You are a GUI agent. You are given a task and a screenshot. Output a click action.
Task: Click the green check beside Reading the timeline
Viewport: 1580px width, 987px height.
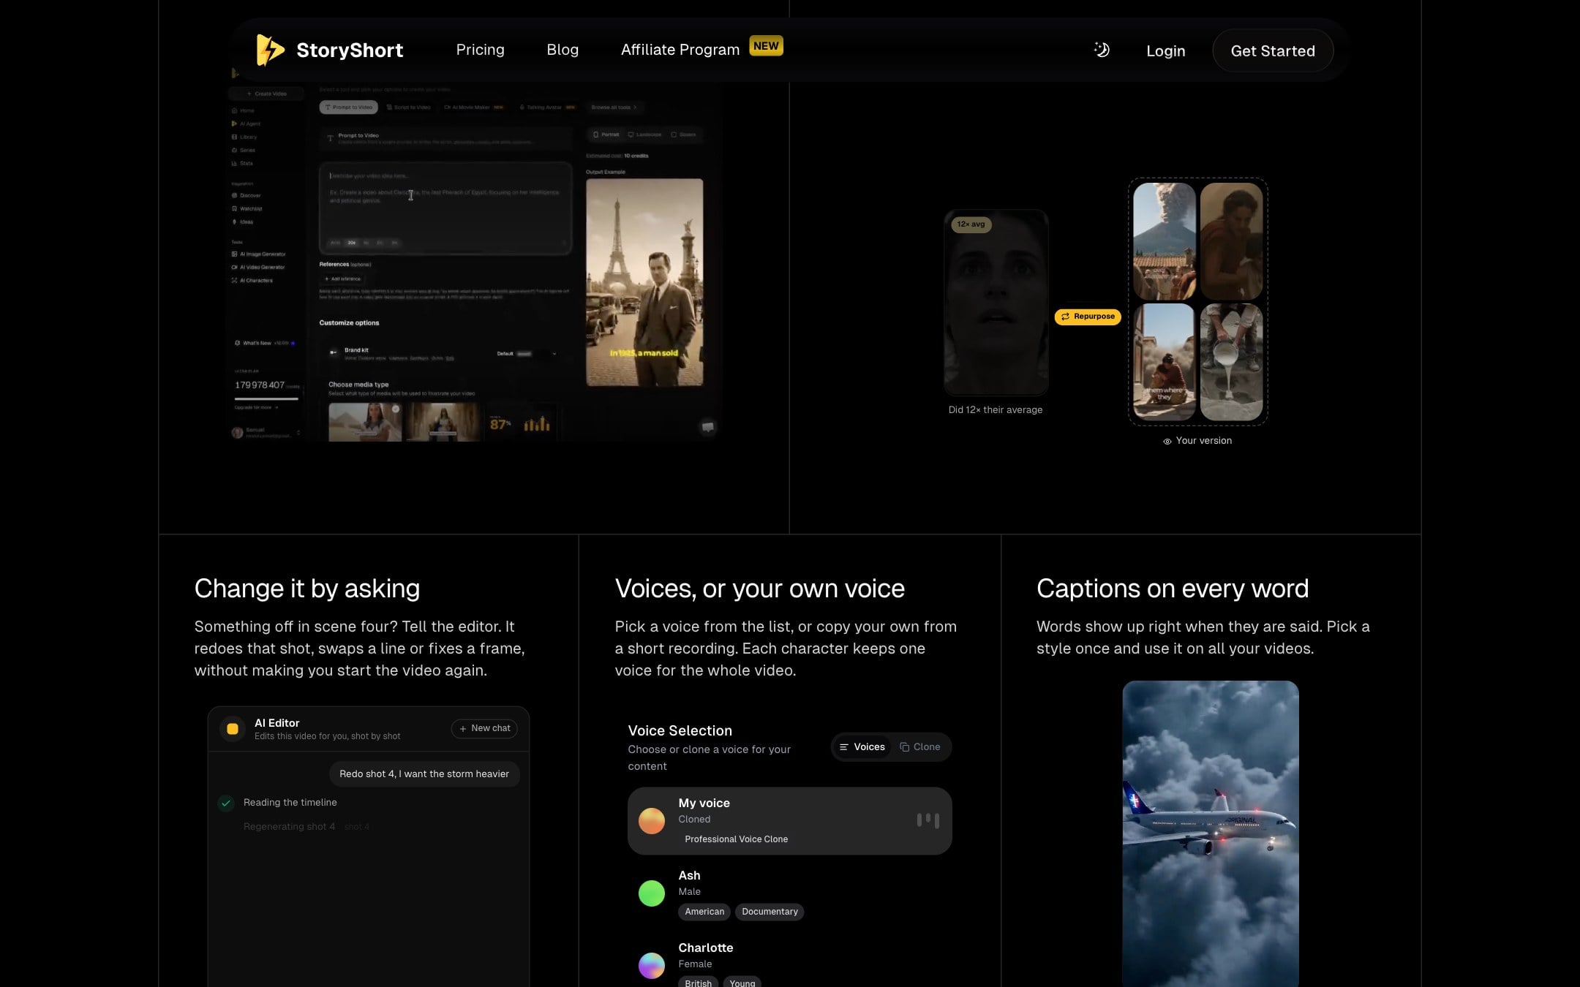click(226, 803)
